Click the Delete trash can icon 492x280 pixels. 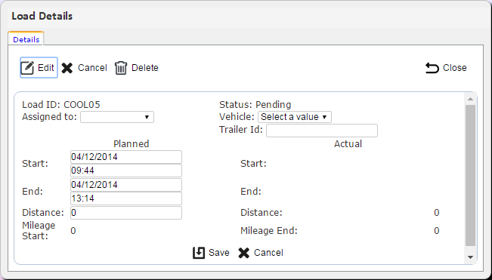(x=121, y=68)
